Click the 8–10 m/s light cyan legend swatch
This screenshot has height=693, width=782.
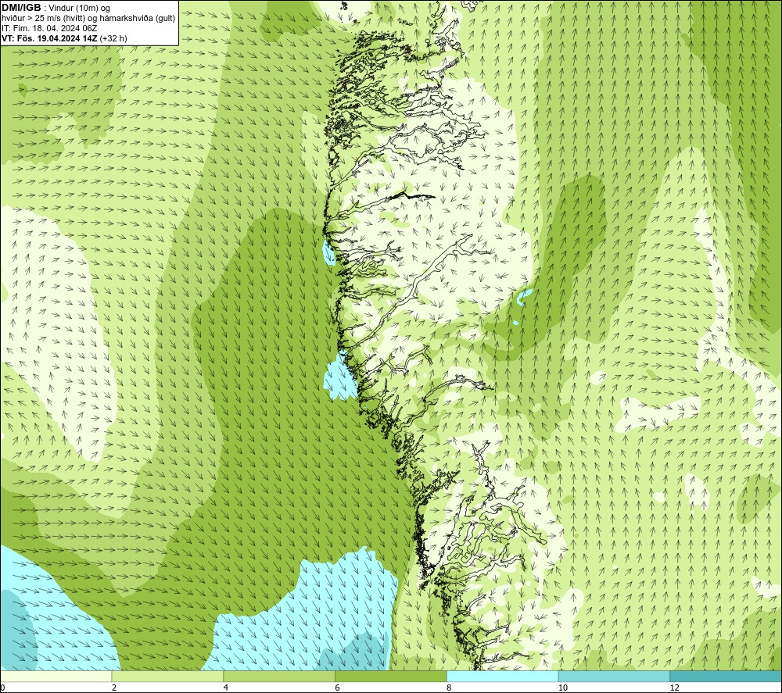pyautogui.click(x=503, y=676)
